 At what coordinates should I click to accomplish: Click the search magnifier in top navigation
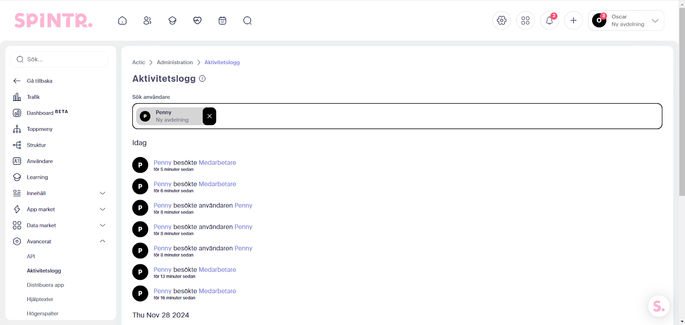pyautogui.click(x=247, y=21)
